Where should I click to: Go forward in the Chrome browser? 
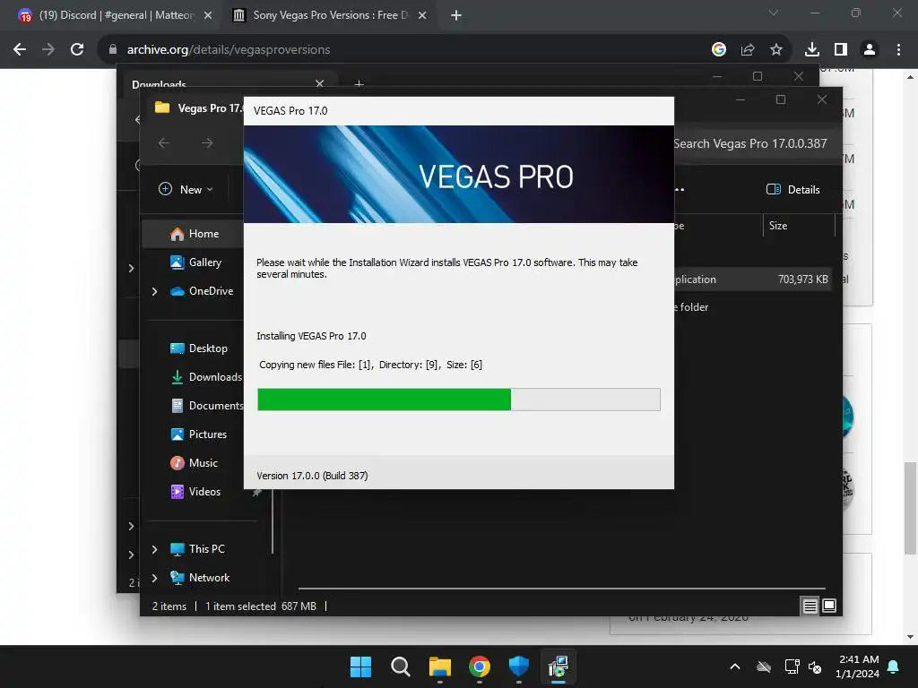tap(48, 50)
